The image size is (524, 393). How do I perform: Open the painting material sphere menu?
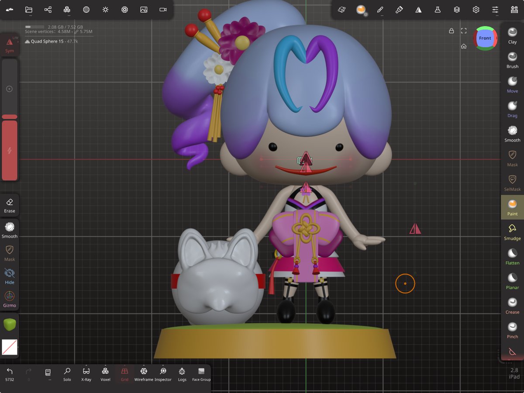click(x=361, y=10)
